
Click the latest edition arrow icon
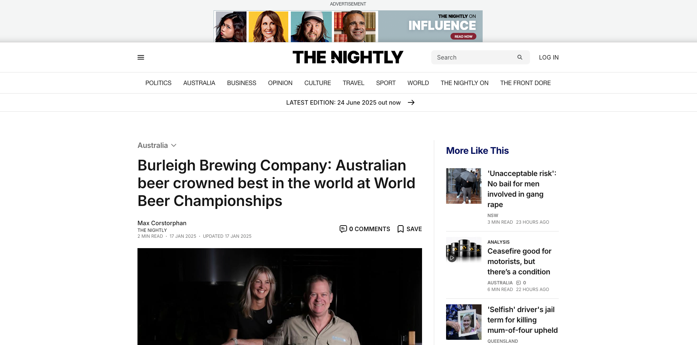[x=411, y=102]
